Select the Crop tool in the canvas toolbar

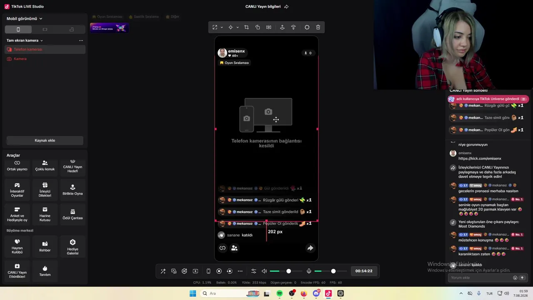click(247, 27)
